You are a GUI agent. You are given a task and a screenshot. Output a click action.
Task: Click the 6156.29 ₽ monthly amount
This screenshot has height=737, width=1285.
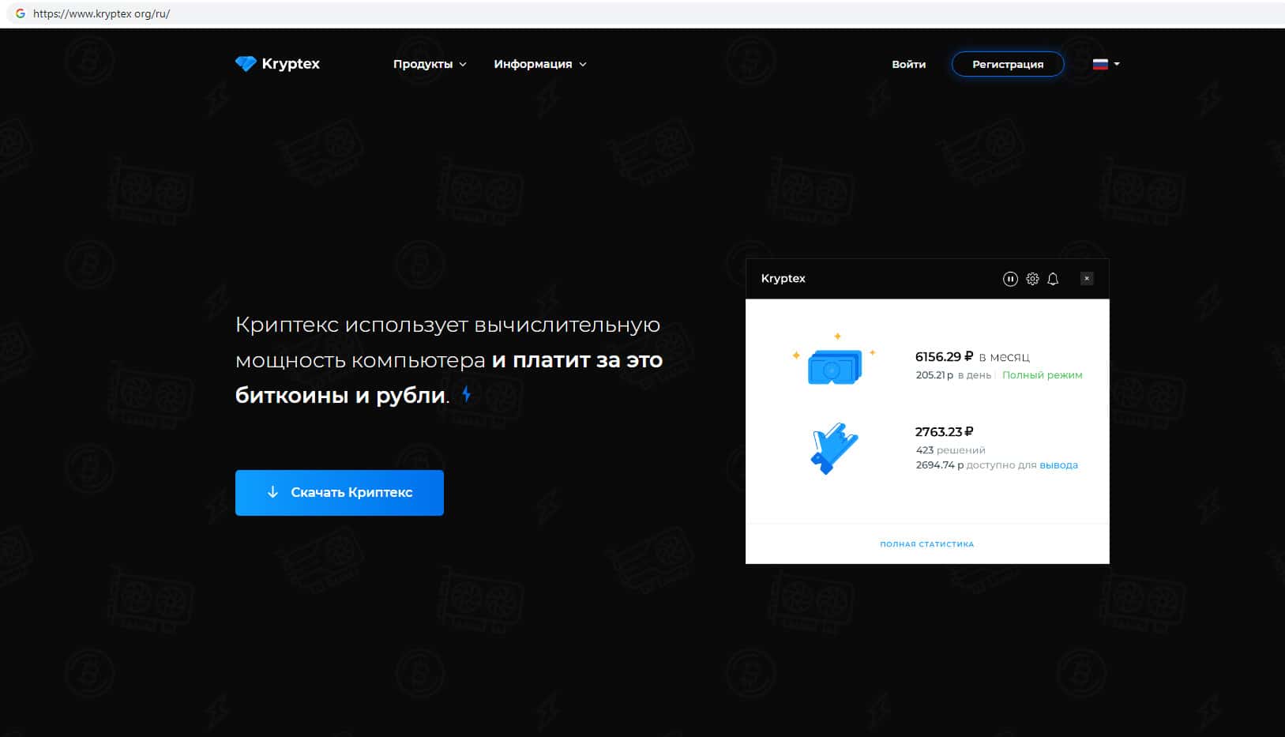944,357
